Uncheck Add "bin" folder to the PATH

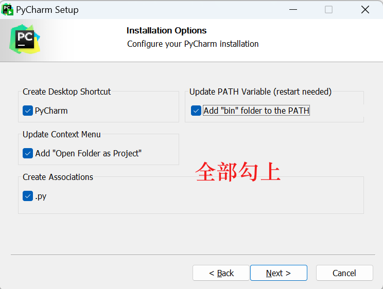pyautogui.click(x=196, y=111)
